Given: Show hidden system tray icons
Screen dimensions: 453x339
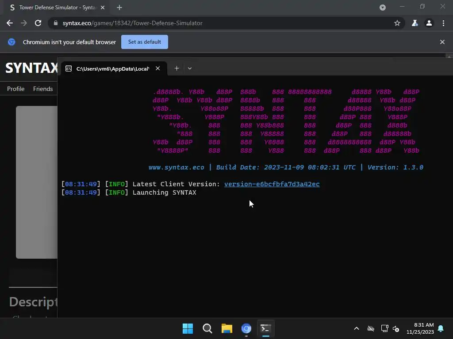Looking at the screenshot, I should click(x=357, y=328).
